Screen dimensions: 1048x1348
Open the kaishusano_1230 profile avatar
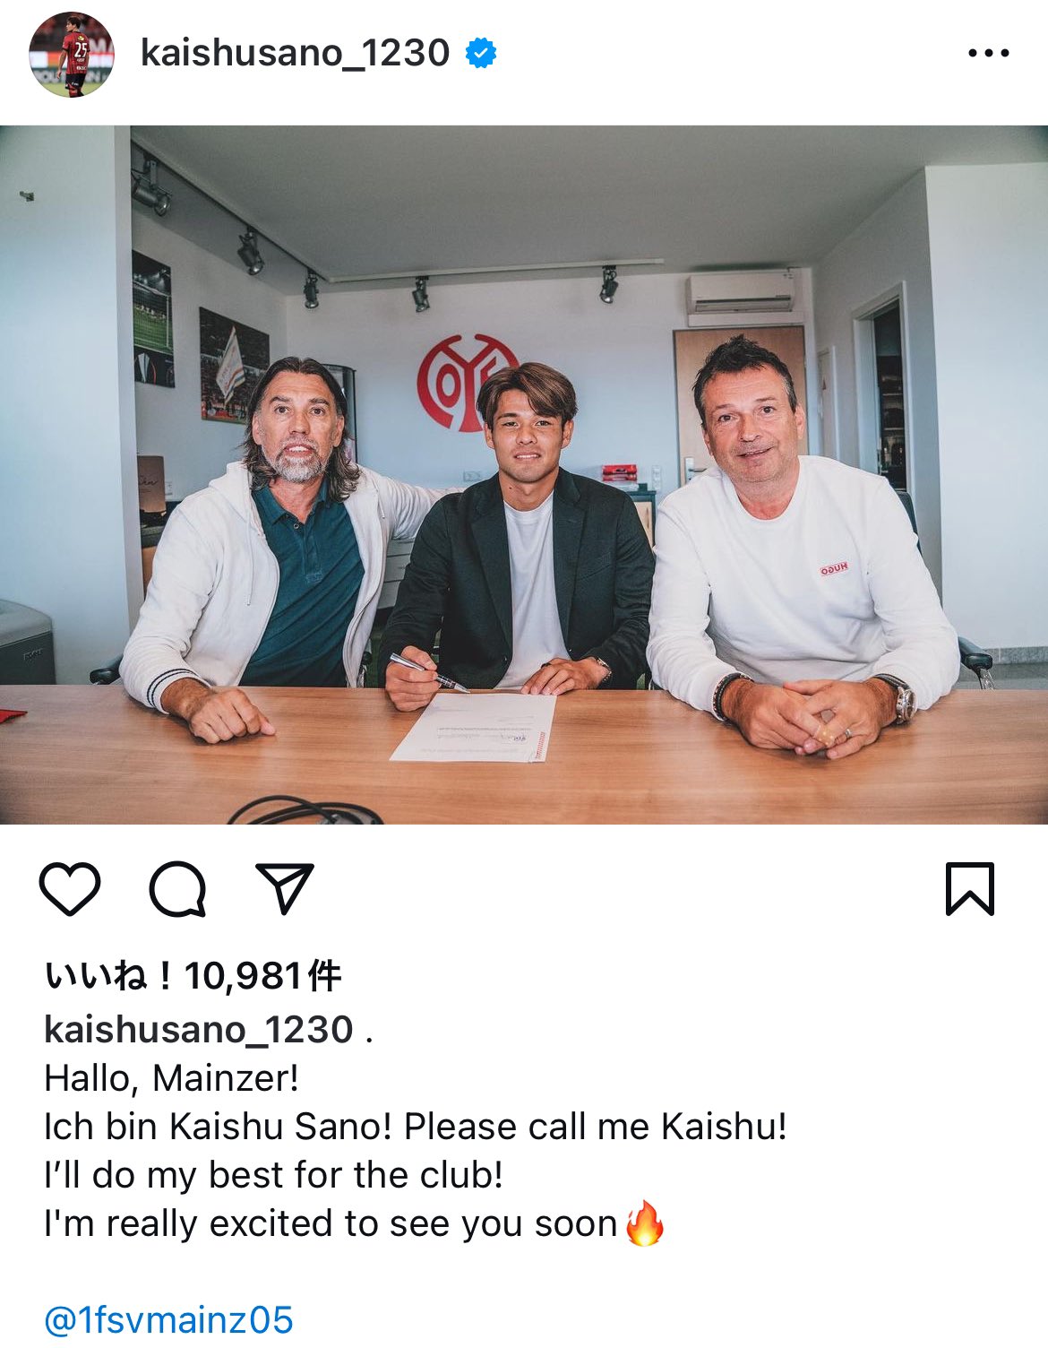[72, 54]
